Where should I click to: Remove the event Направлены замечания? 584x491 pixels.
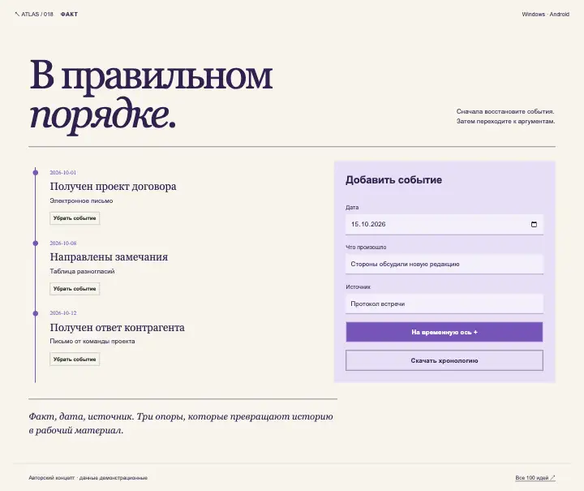pyautogui.click(x=75, y=289)
